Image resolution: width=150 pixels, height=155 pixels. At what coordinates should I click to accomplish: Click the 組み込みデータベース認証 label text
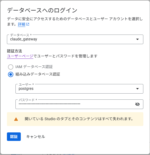tap(38, 74)
